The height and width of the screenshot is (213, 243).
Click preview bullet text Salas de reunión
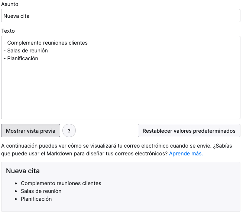coord(41,191)
